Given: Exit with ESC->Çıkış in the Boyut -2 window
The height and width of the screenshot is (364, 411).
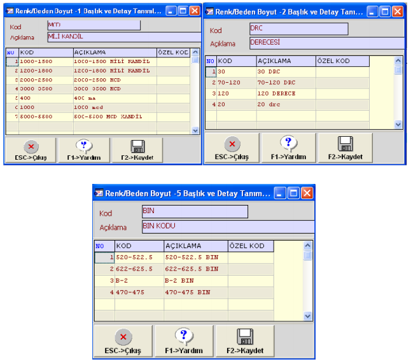Looking at the screenshot, I should (231, 148).
